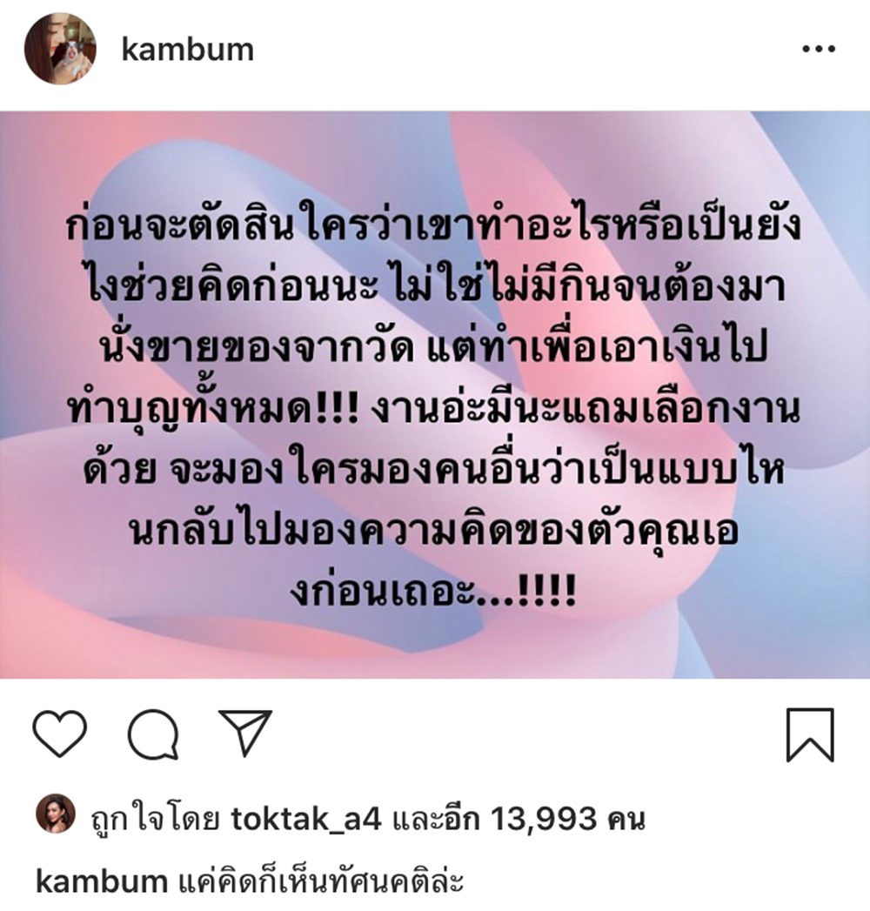Open the three-dot more options menu

pos(819,50)
